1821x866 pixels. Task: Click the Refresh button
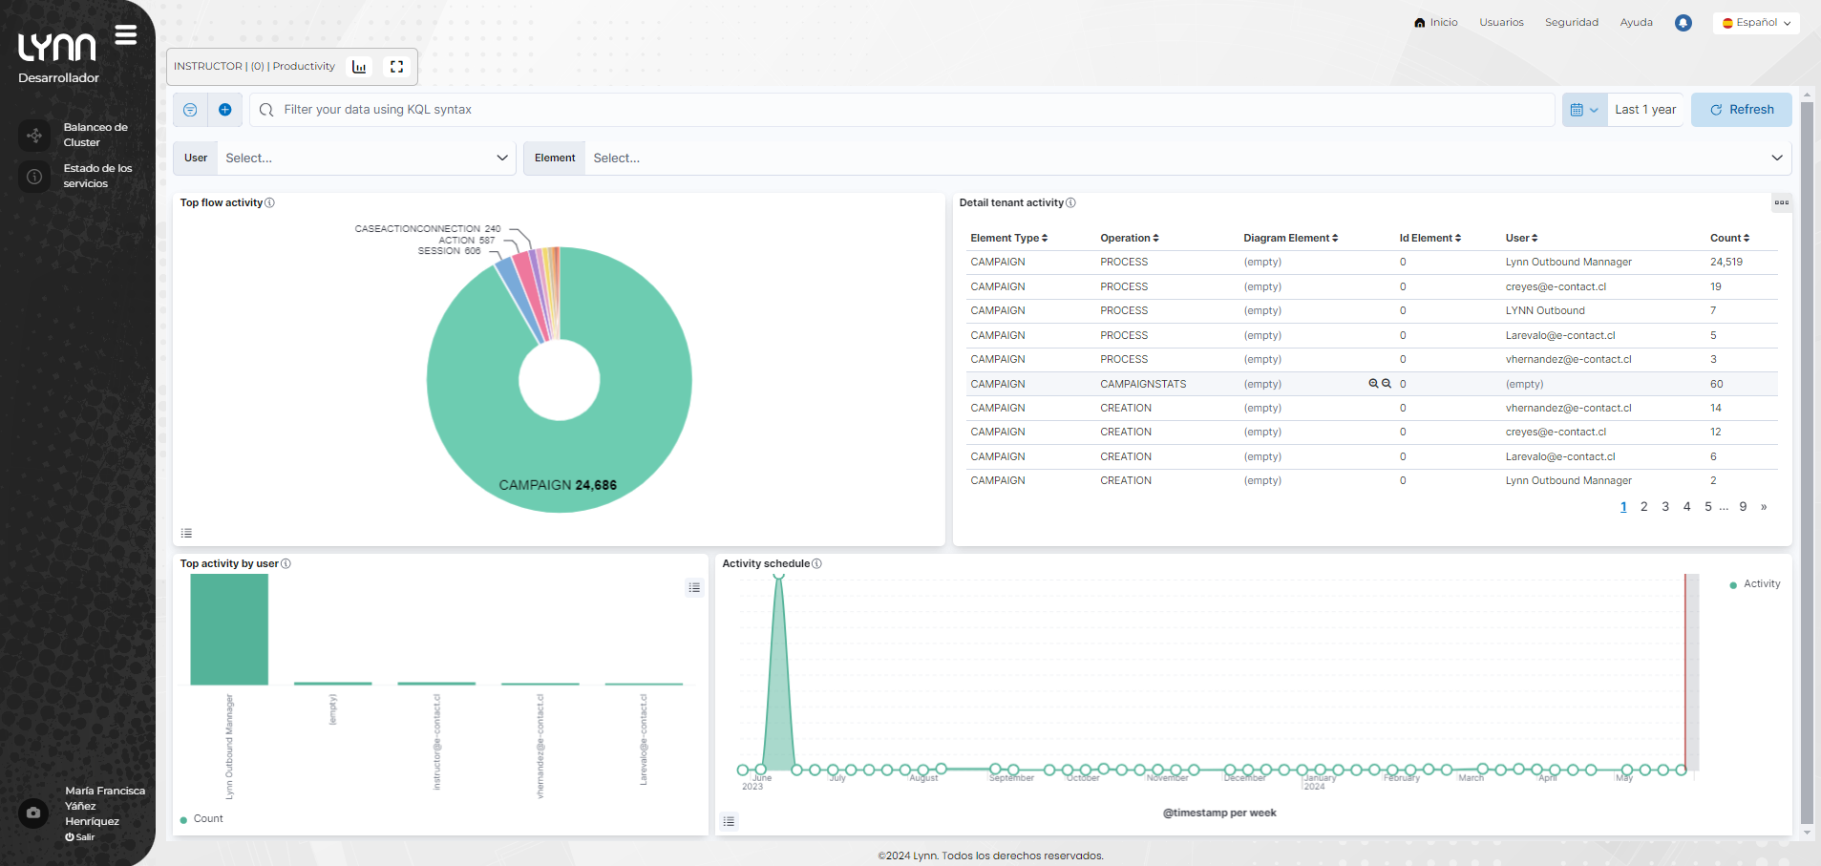pos(1741,110)
